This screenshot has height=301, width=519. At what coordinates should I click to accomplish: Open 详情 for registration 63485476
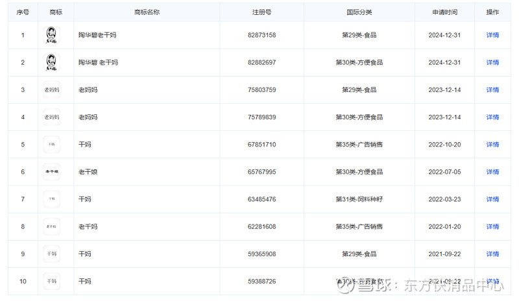[x=492, y=199]
